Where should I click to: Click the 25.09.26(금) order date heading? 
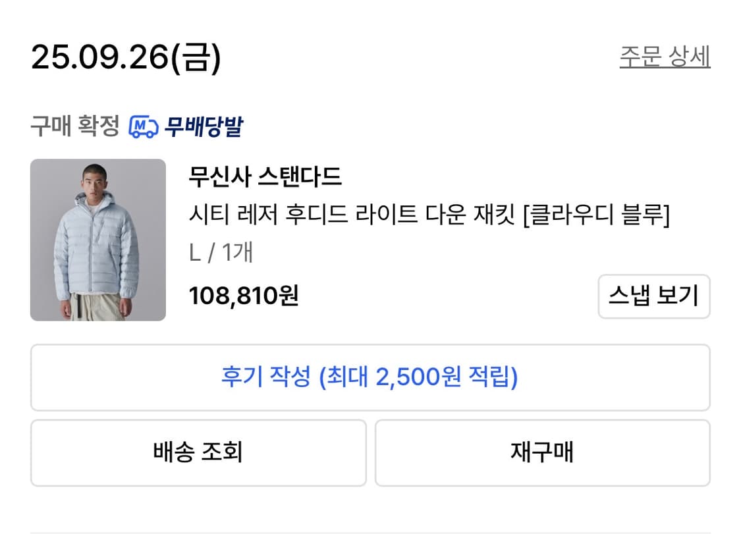coord(126,58)
